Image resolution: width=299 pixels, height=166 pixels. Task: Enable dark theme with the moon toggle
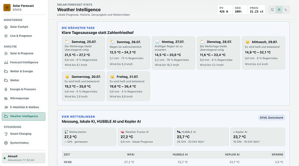(x=286, y=10)
